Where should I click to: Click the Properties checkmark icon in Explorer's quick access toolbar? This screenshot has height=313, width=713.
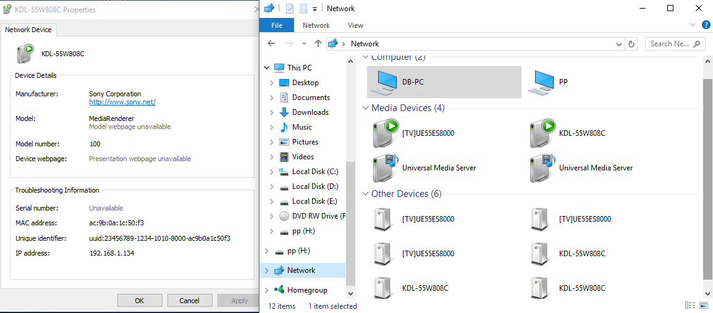point(290,8)
